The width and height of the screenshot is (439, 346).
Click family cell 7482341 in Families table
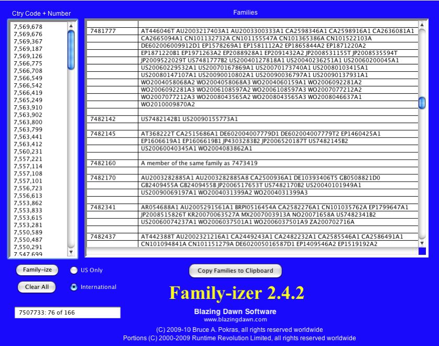tap(113, 207)
